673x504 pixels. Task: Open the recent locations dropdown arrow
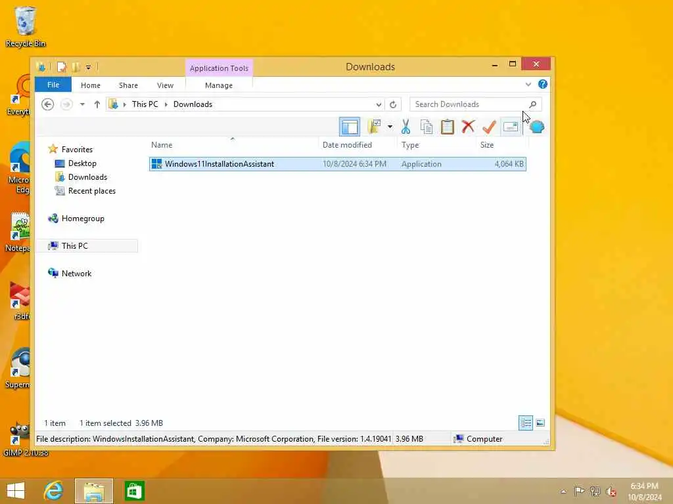(82, 104)
